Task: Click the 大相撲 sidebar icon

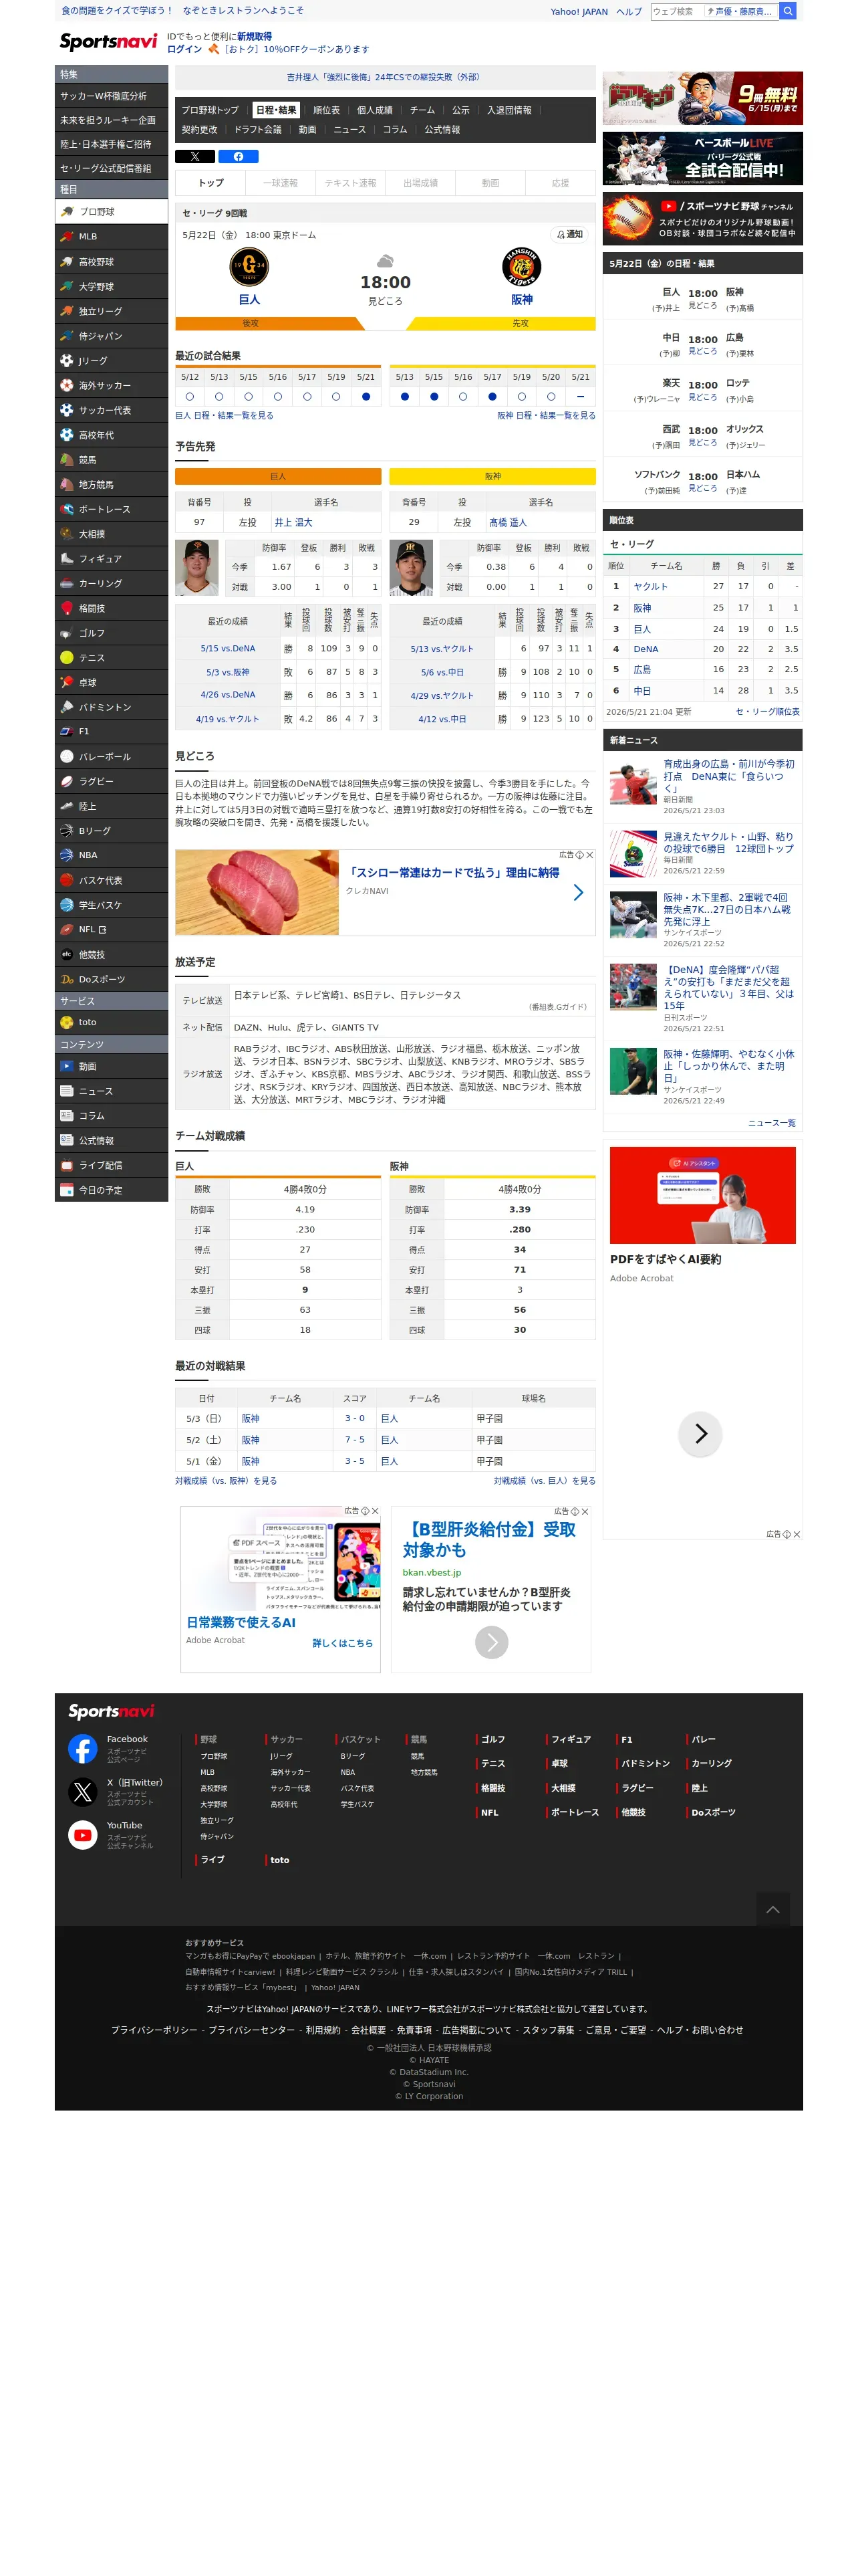Action: click(67, 534)
